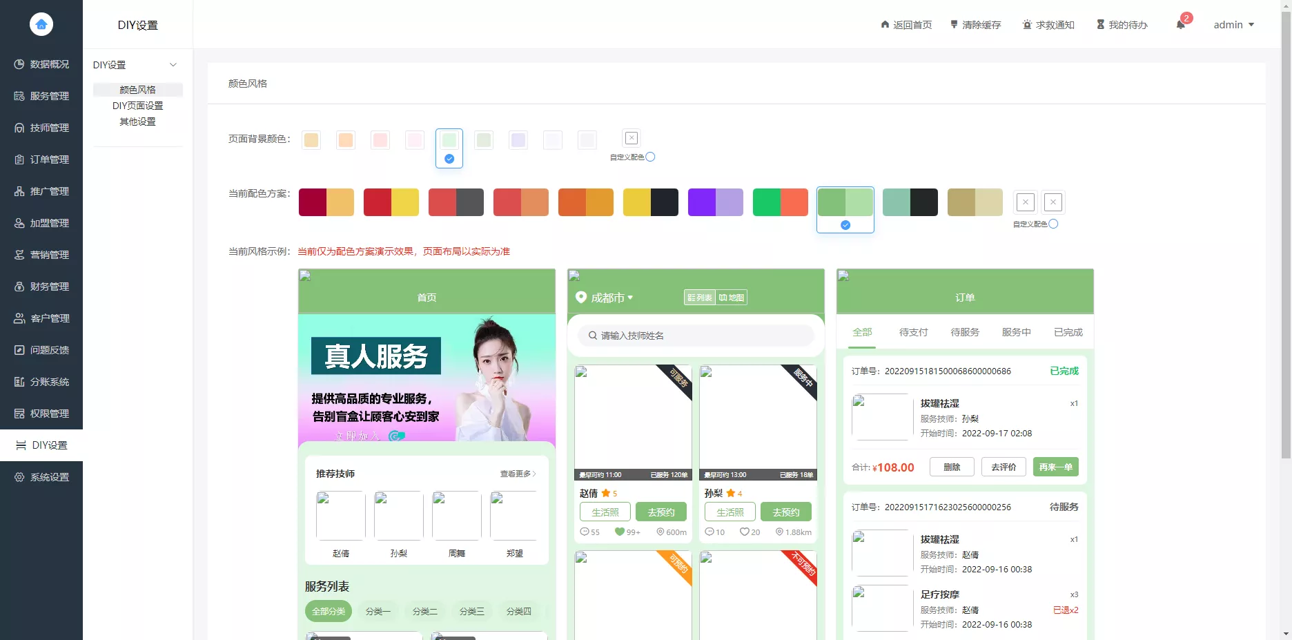
Task: Open the notification bell with badge 2
Action: (1180, 24)
